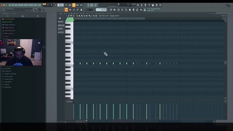Click the stamp icon left of pattern selector
Screen dimensions: 233x131
tap(81, 10)
